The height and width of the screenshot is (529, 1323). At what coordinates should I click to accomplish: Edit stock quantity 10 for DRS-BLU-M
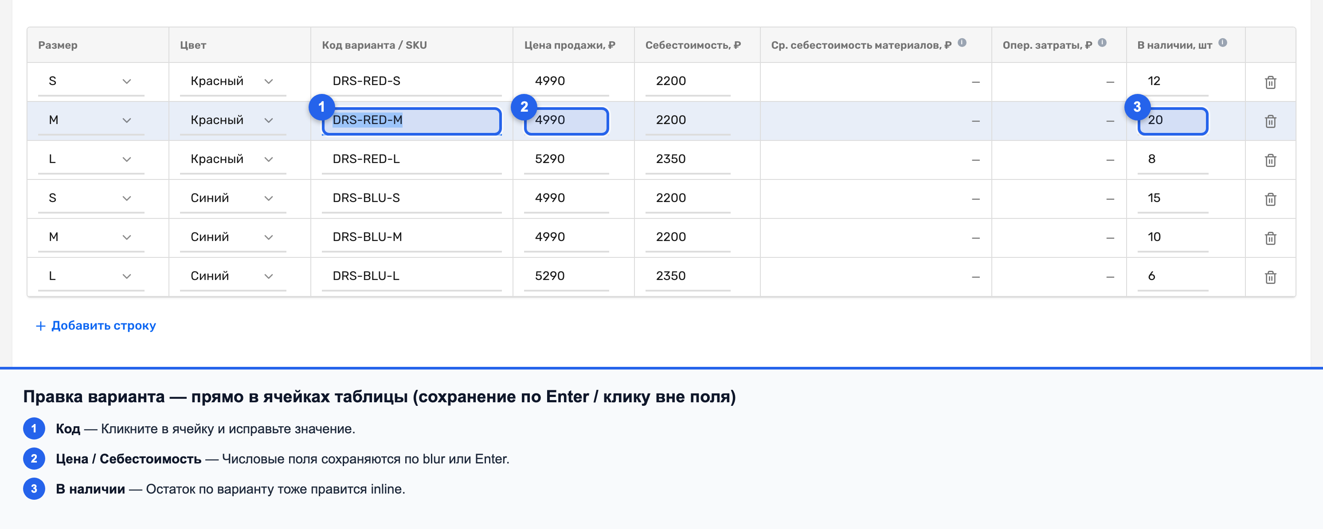point(1173,237)
